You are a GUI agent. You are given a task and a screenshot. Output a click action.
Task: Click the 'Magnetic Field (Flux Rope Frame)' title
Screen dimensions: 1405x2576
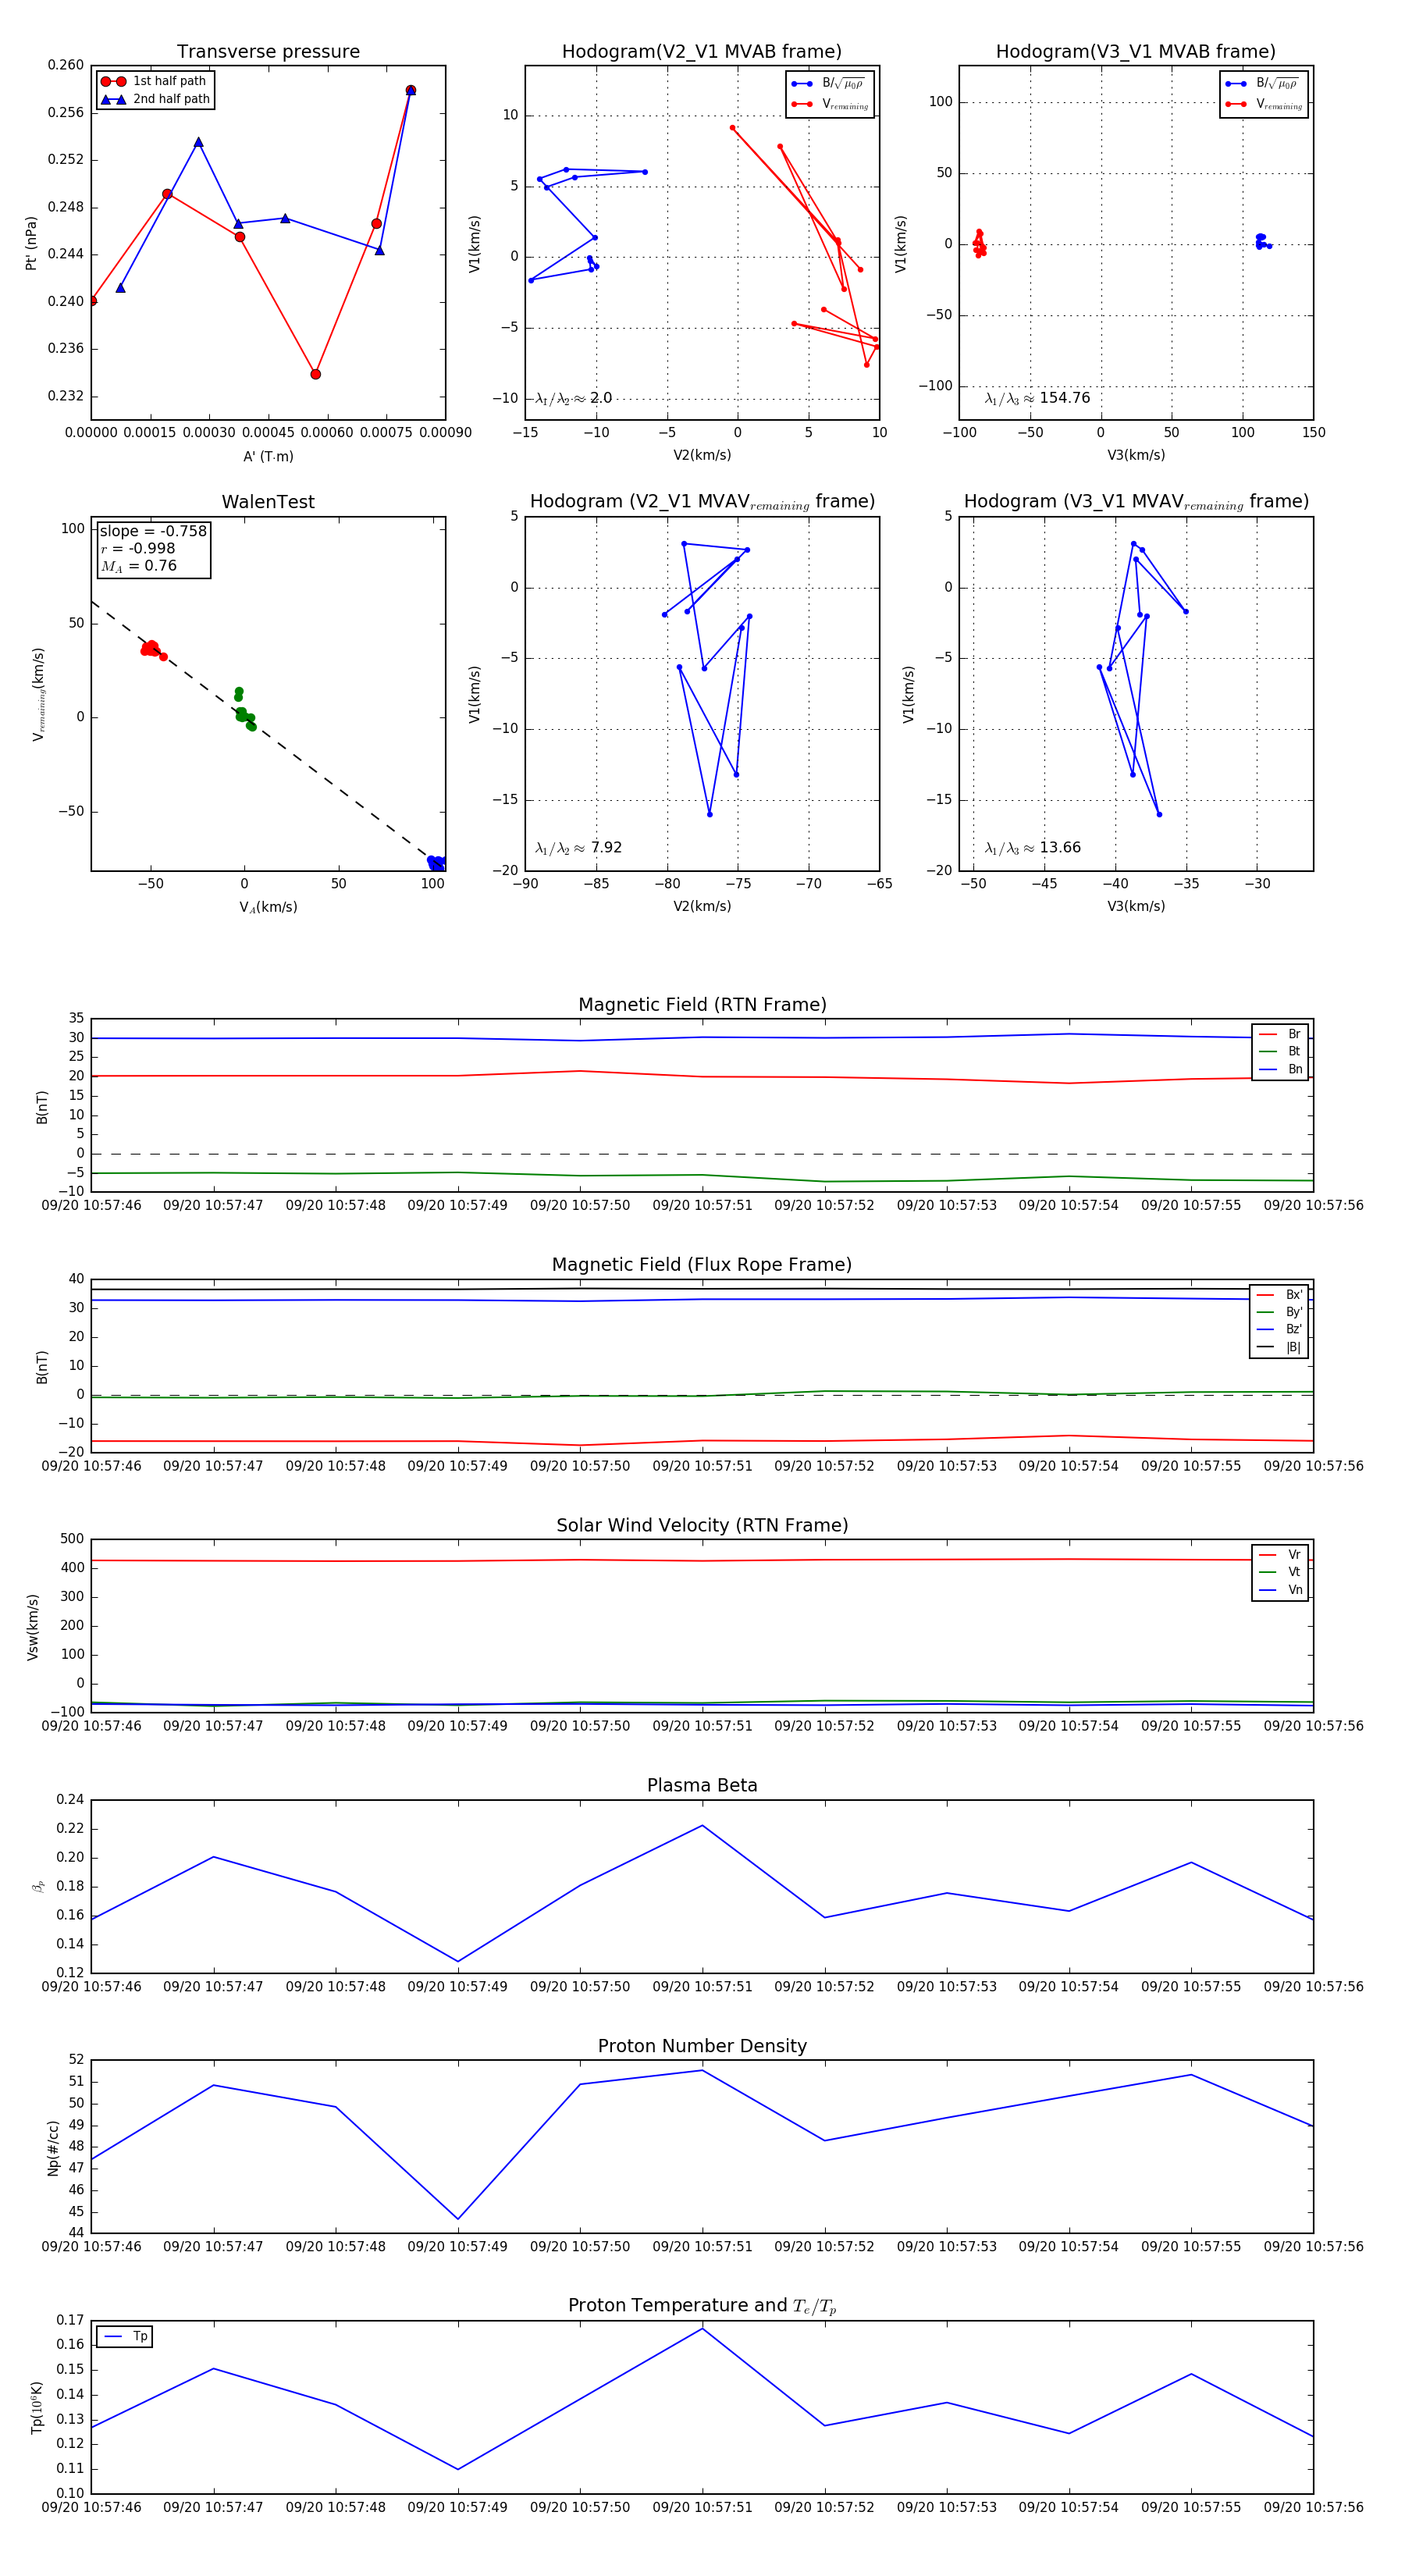[x=702, y=1265]
